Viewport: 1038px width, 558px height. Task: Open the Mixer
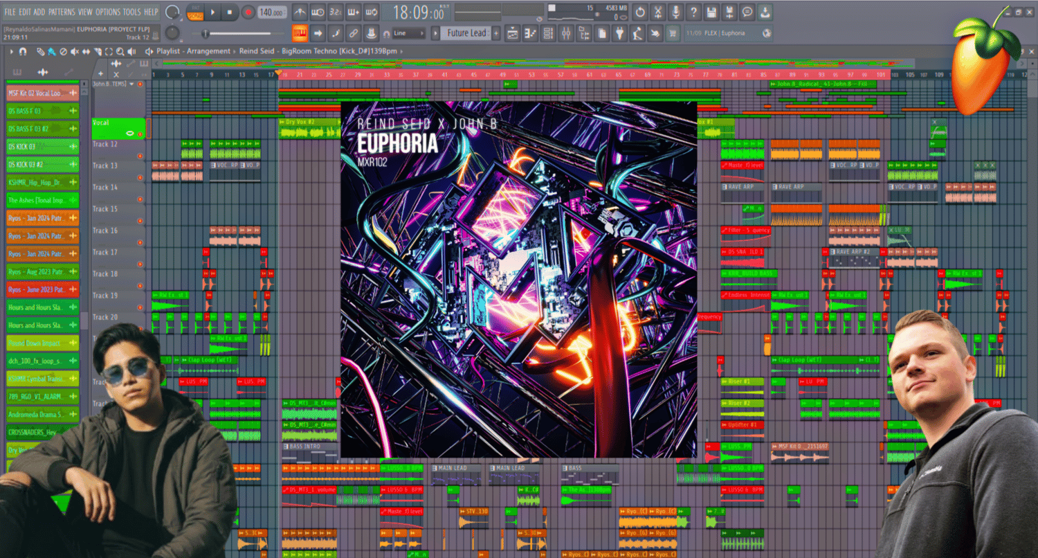coord(567,33)
